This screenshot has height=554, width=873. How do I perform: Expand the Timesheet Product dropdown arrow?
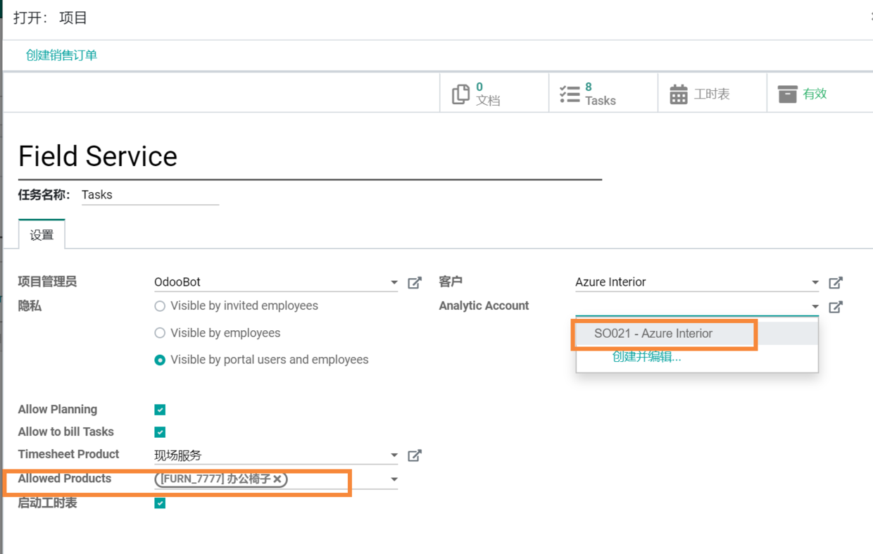(394, 455)
